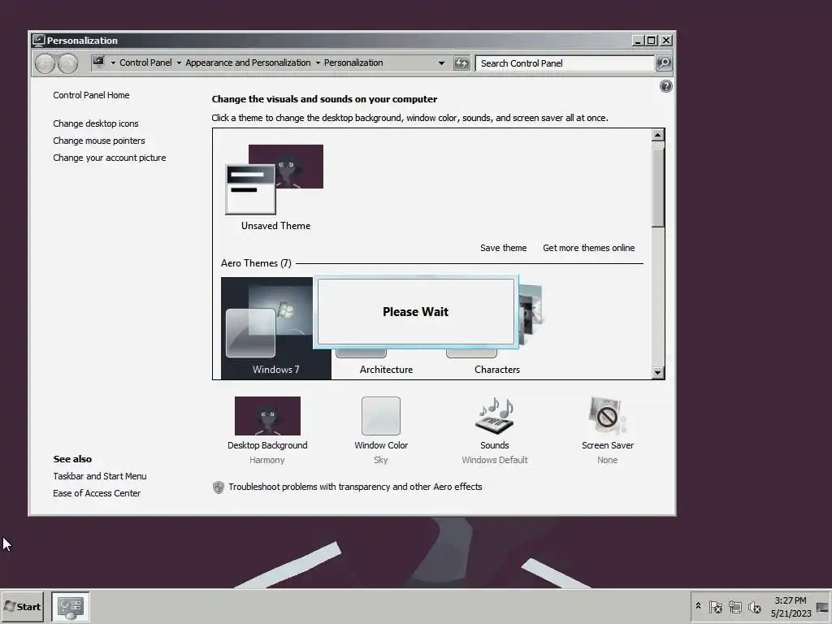The height and width of the screenshot is (624, 832).
Task: Open the Start menu
Action: tap(22, 606)
